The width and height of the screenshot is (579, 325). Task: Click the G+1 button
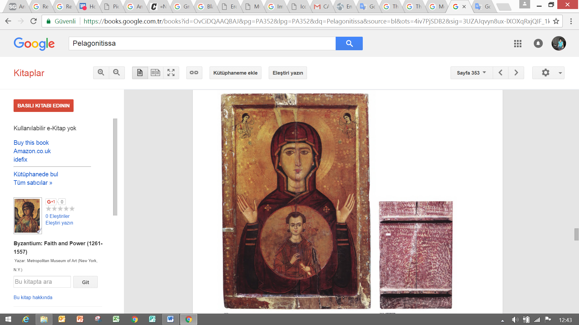coord(51,202)
